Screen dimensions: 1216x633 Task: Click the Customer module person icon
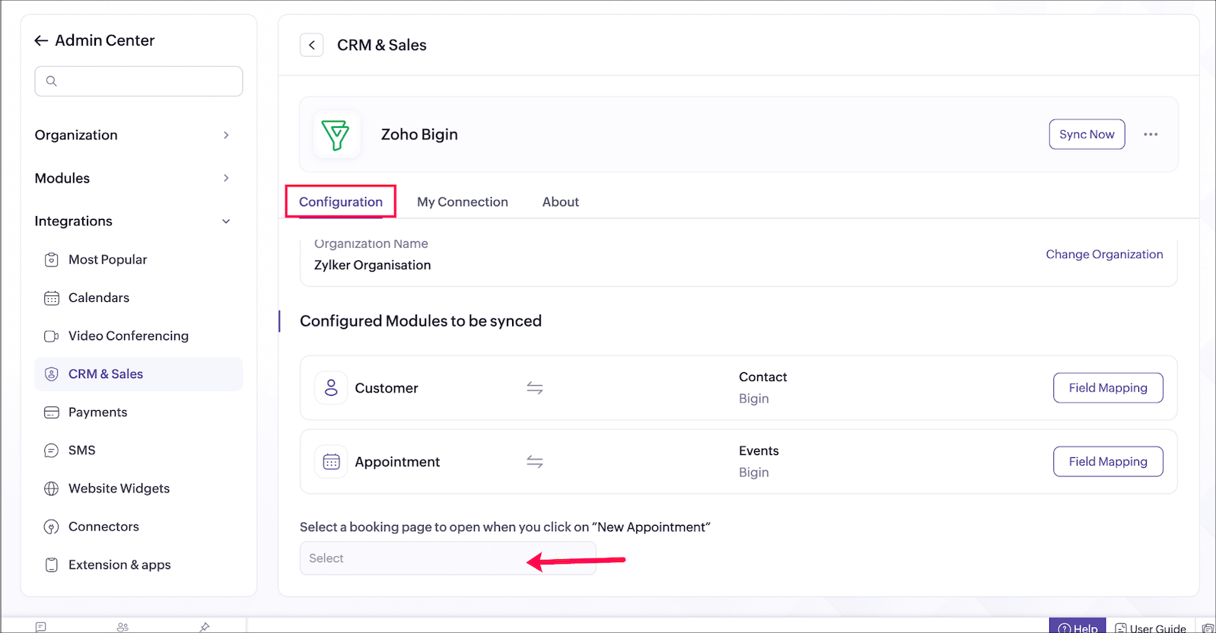click(331, 388)
